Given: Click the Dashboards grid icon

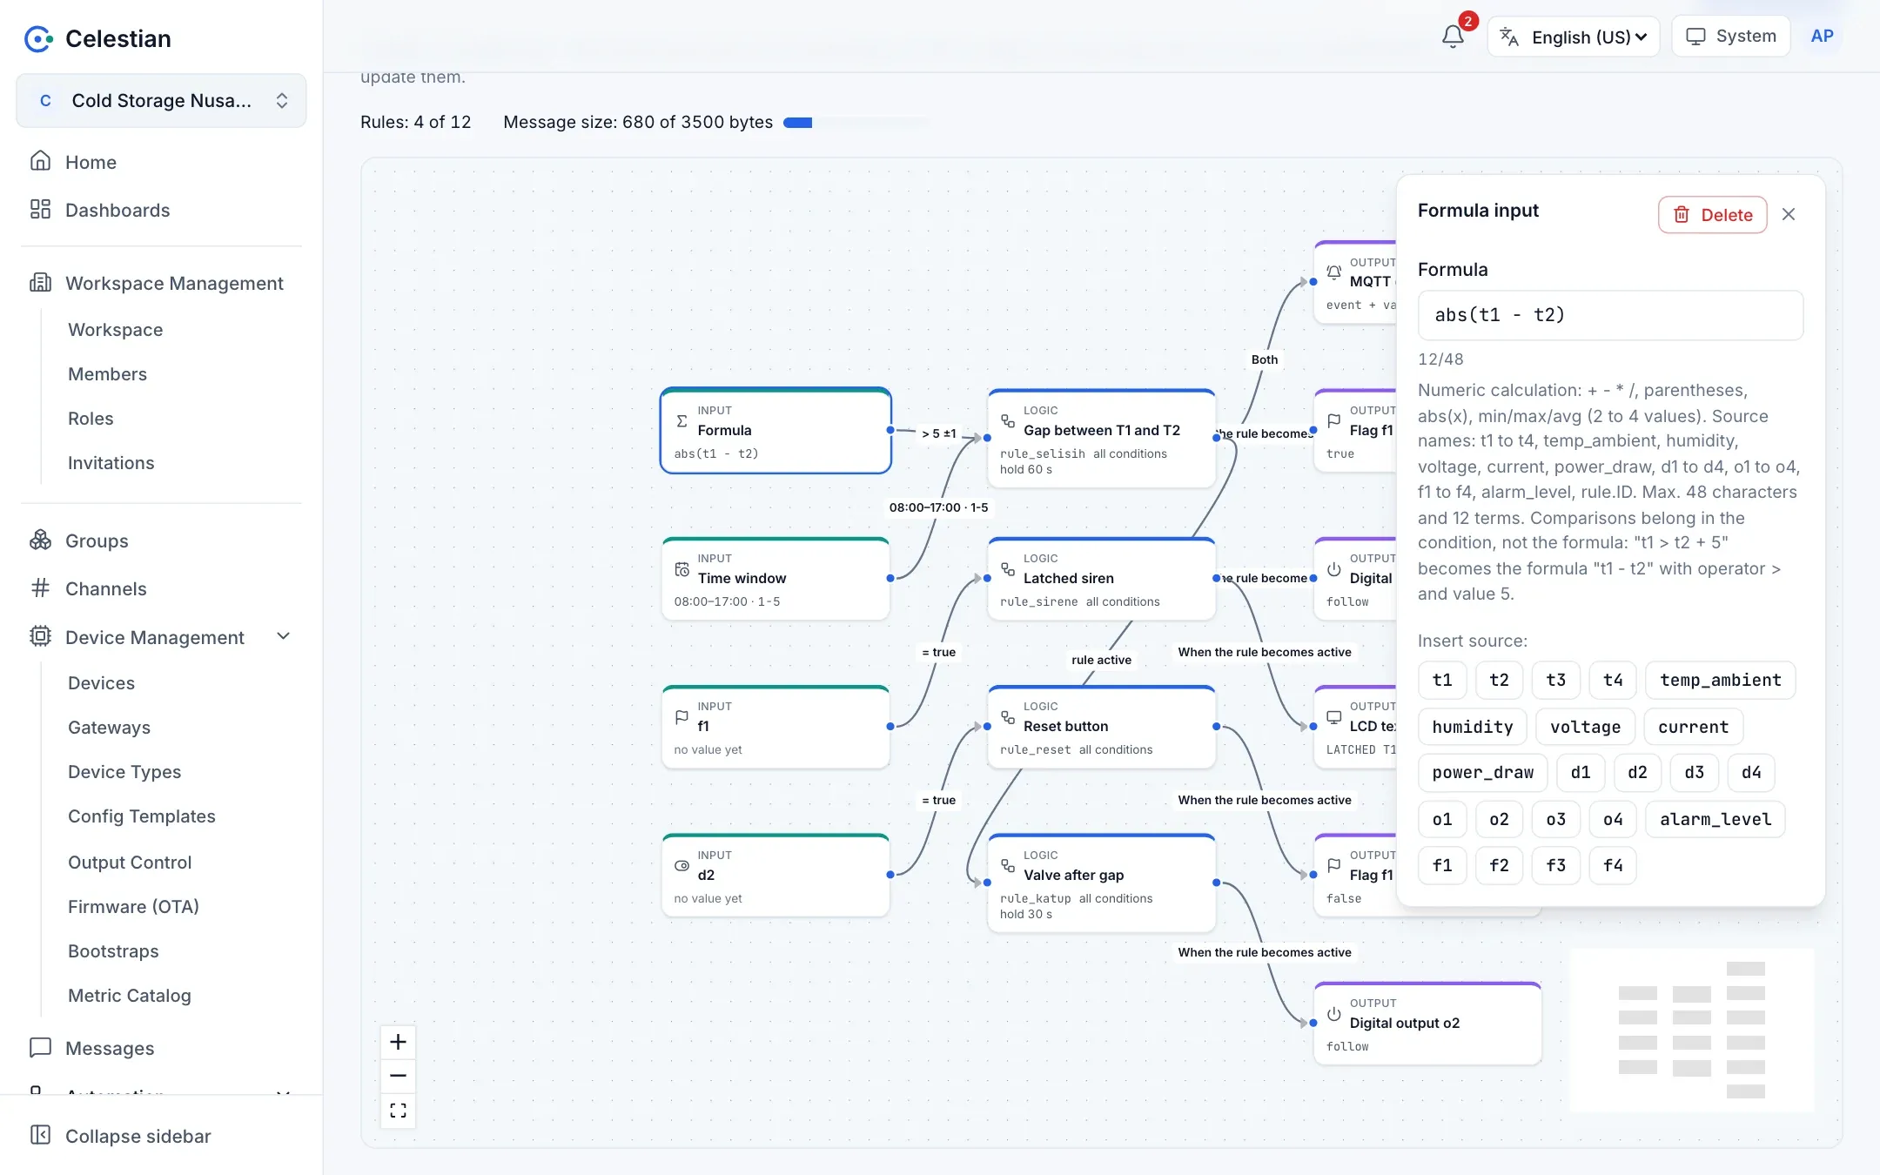Looking at the screenshot, I should (40, 209).
